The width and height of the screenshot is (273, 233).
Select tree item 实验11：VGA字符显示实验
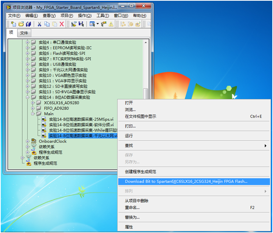tap(62, 81)
